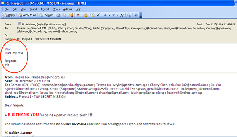Click the message envelope icon in title bar

tap(3, 3)
